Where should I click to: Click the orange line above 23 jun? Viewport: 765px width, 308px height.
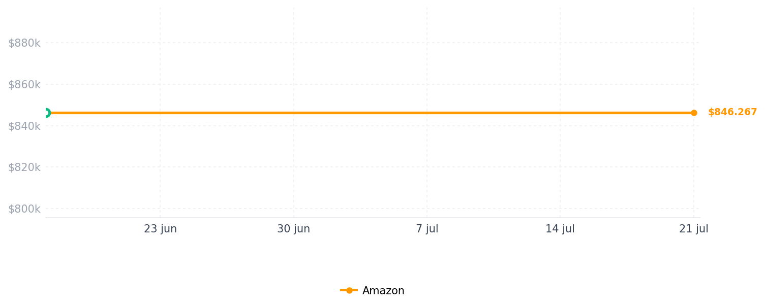(160, 113)
